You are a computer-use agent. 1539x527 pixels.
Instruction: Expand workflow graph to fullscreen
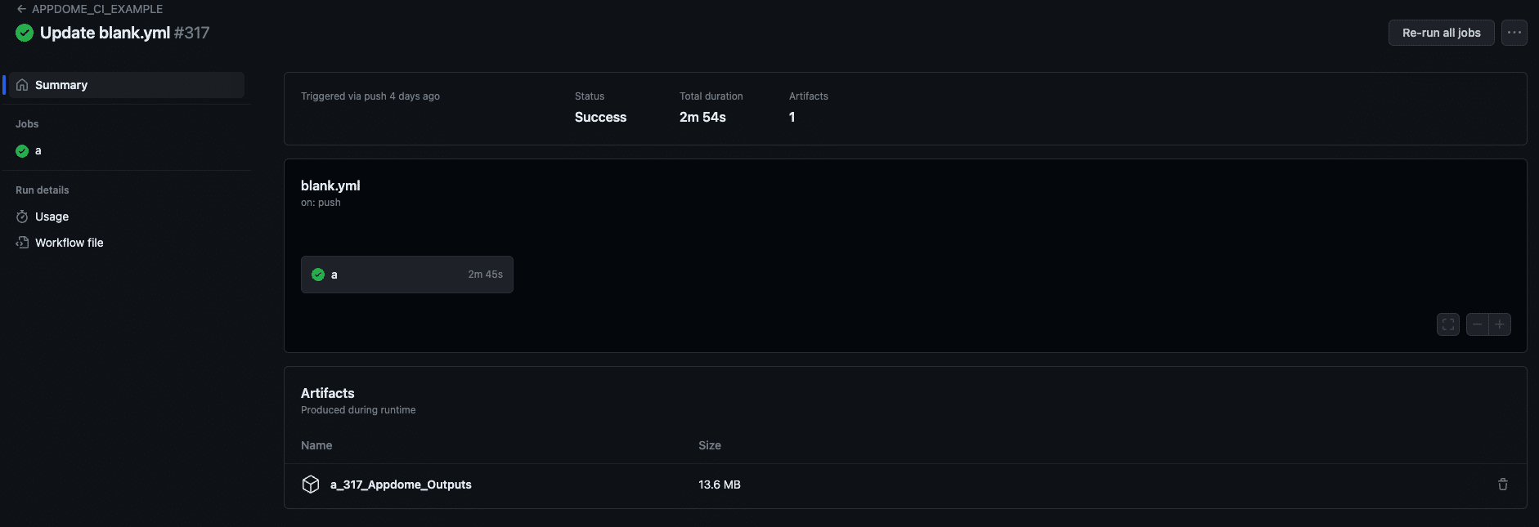pyautogui.click(x=1447, y=324)
